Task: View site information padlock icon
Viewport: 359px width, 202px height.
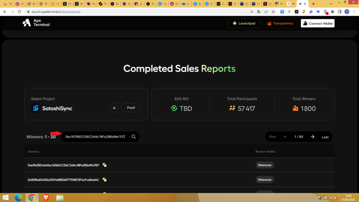Action: point(28,12)
